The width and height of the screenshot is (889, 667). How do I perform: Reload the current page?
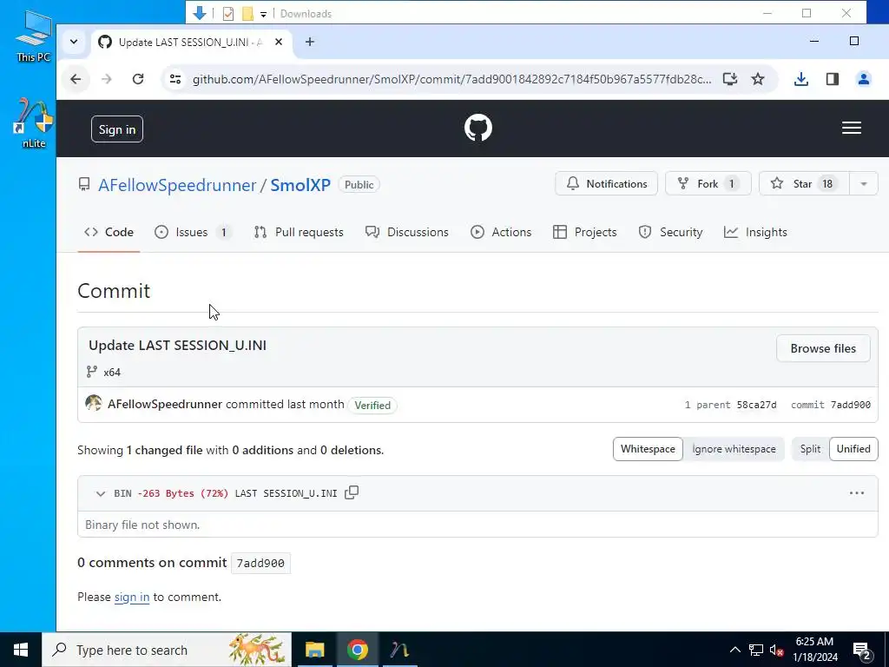[138, 79]
